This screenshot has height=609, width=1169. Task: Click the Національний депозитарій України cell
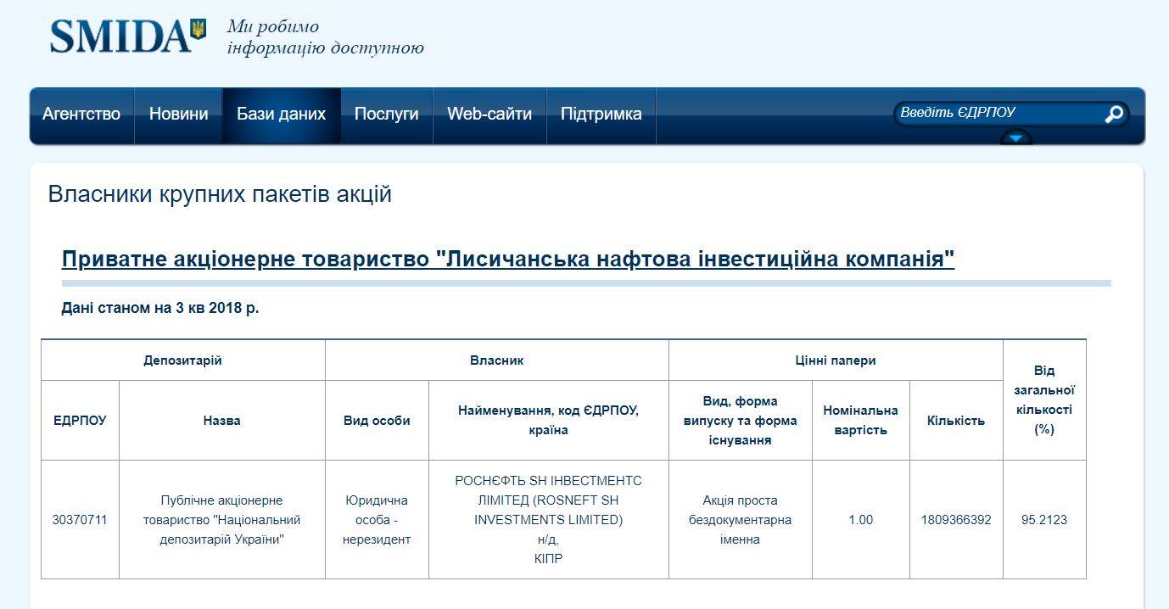point(222,520)
